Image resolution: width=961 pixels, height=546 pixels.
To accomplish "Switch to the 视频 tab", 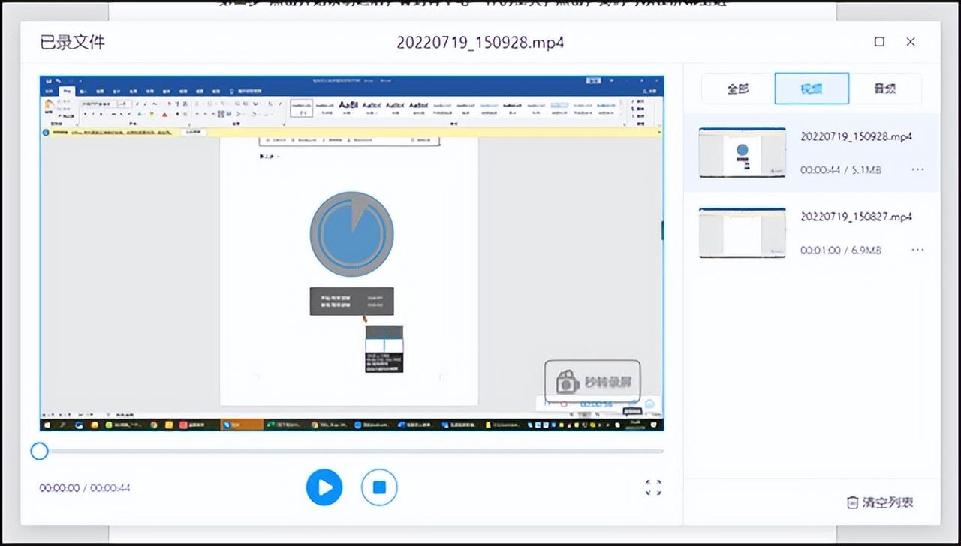I will 812,88.
